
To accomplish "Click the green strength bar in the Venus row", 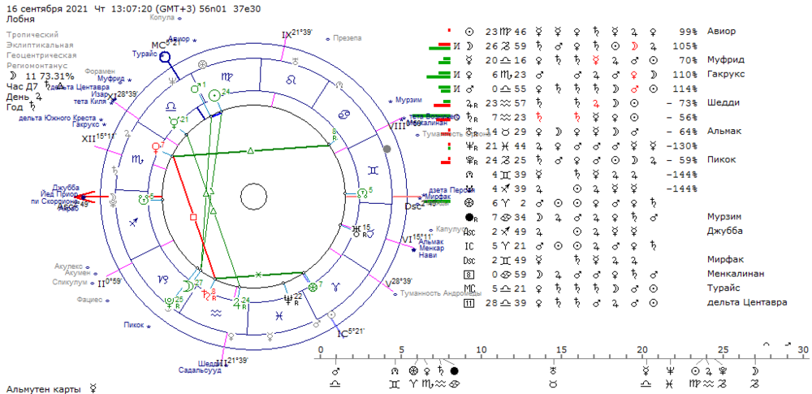I will click(x=438, y=76).
